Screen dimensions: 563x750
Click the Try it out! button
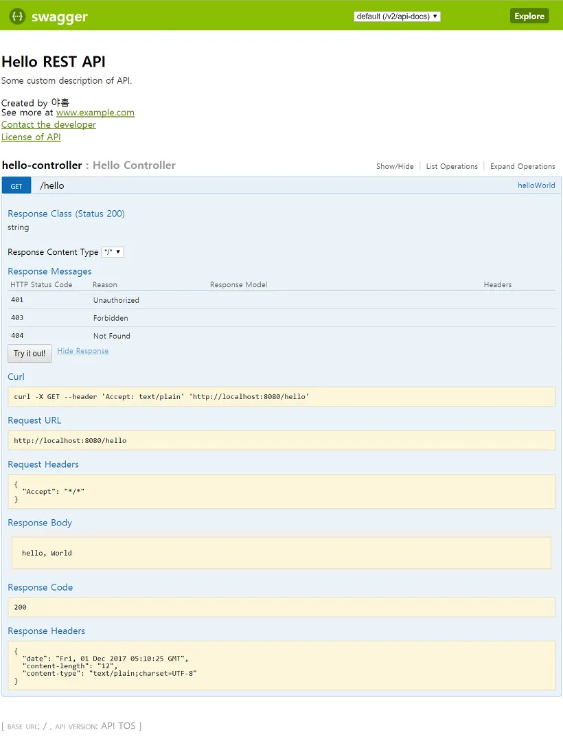[30, 354]
